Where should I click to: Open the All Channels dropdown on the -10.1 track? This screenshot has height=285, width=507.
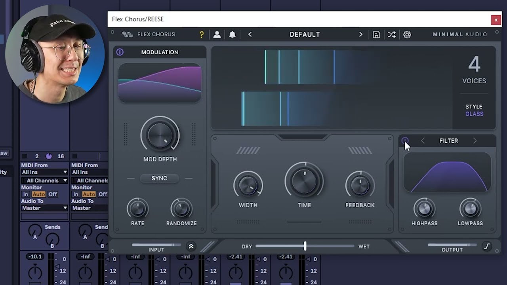[44, 180]
